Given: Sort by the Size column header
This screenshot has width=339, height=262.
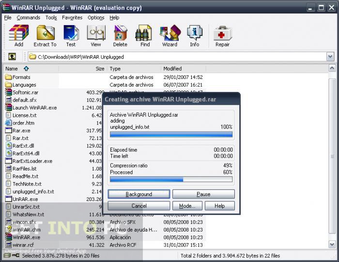Looking at the screenshot, I should (x=82, y=68).
